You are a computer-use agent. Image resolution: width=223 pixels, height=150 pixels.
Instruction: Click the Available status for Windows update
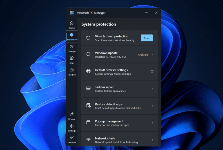(x=143, y=54)
